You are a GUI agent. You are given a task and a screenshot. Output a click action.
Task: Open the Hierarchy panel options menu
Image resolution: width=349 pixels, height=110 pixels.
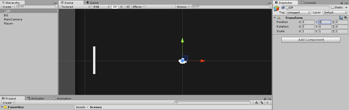click(x=55, y=3)
